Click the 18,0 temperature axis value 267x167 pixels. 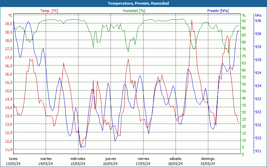click(x=9, y=40)
